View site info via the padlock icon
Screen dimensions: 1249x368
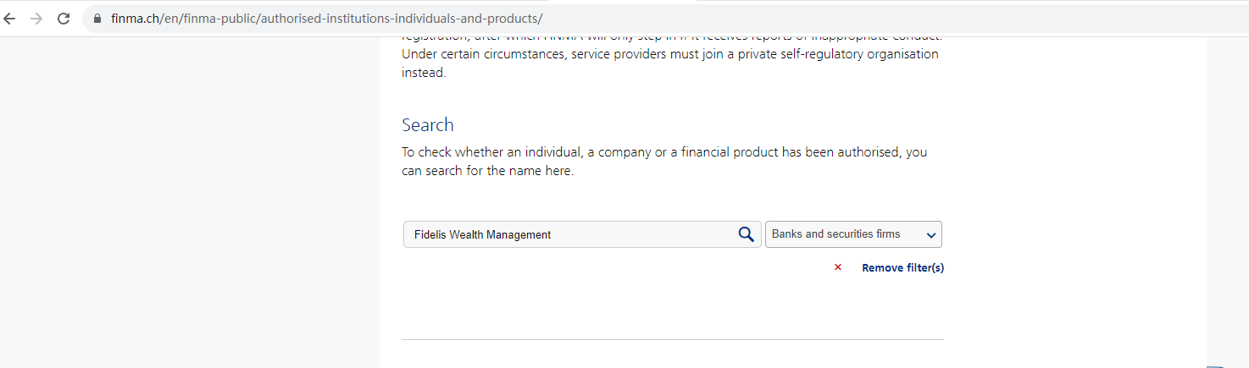click(x=97, y=19)
